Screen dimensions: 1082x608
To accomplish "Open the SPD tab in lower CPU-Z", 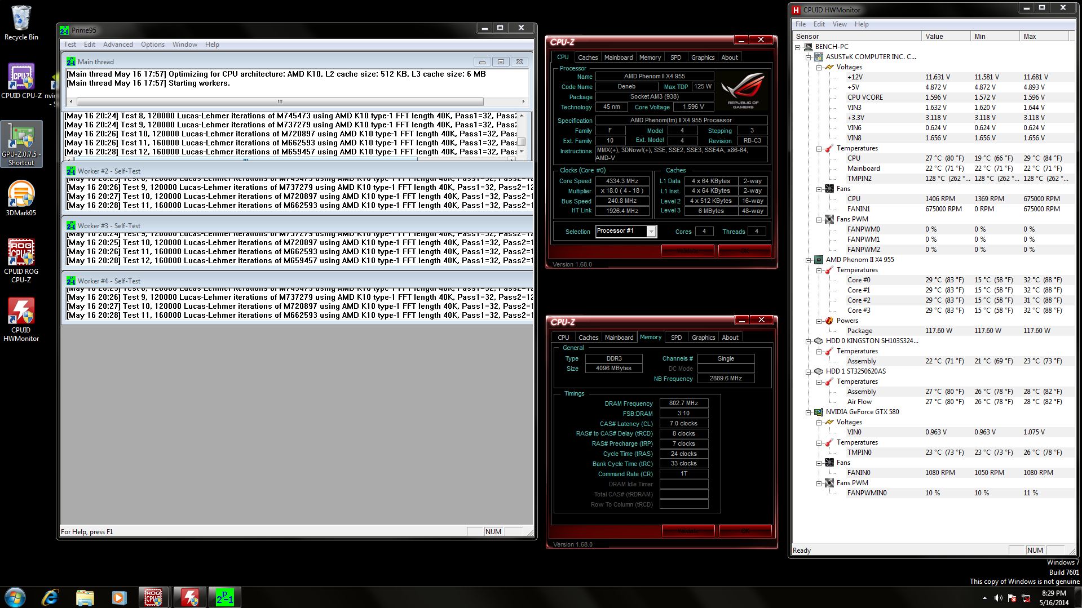I will [676, 338].
